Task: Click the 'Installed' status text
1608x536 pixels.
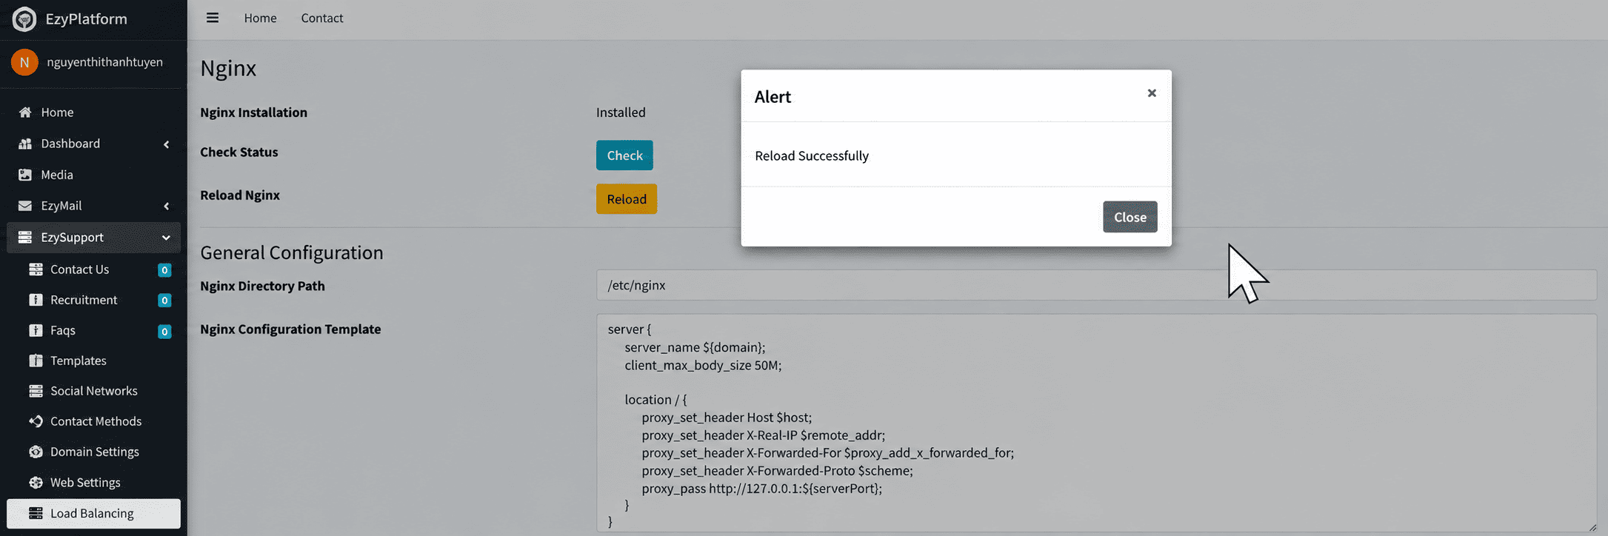Action: [621, 113]
